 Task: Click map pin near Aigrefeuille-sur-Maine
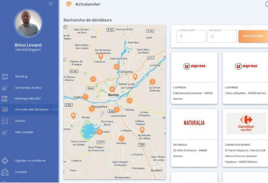142,130
